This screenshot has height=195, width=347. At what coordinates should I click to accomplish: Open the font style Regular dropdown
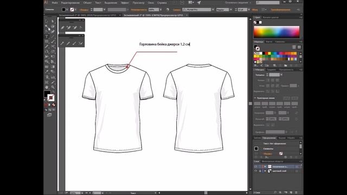(231, 10)
